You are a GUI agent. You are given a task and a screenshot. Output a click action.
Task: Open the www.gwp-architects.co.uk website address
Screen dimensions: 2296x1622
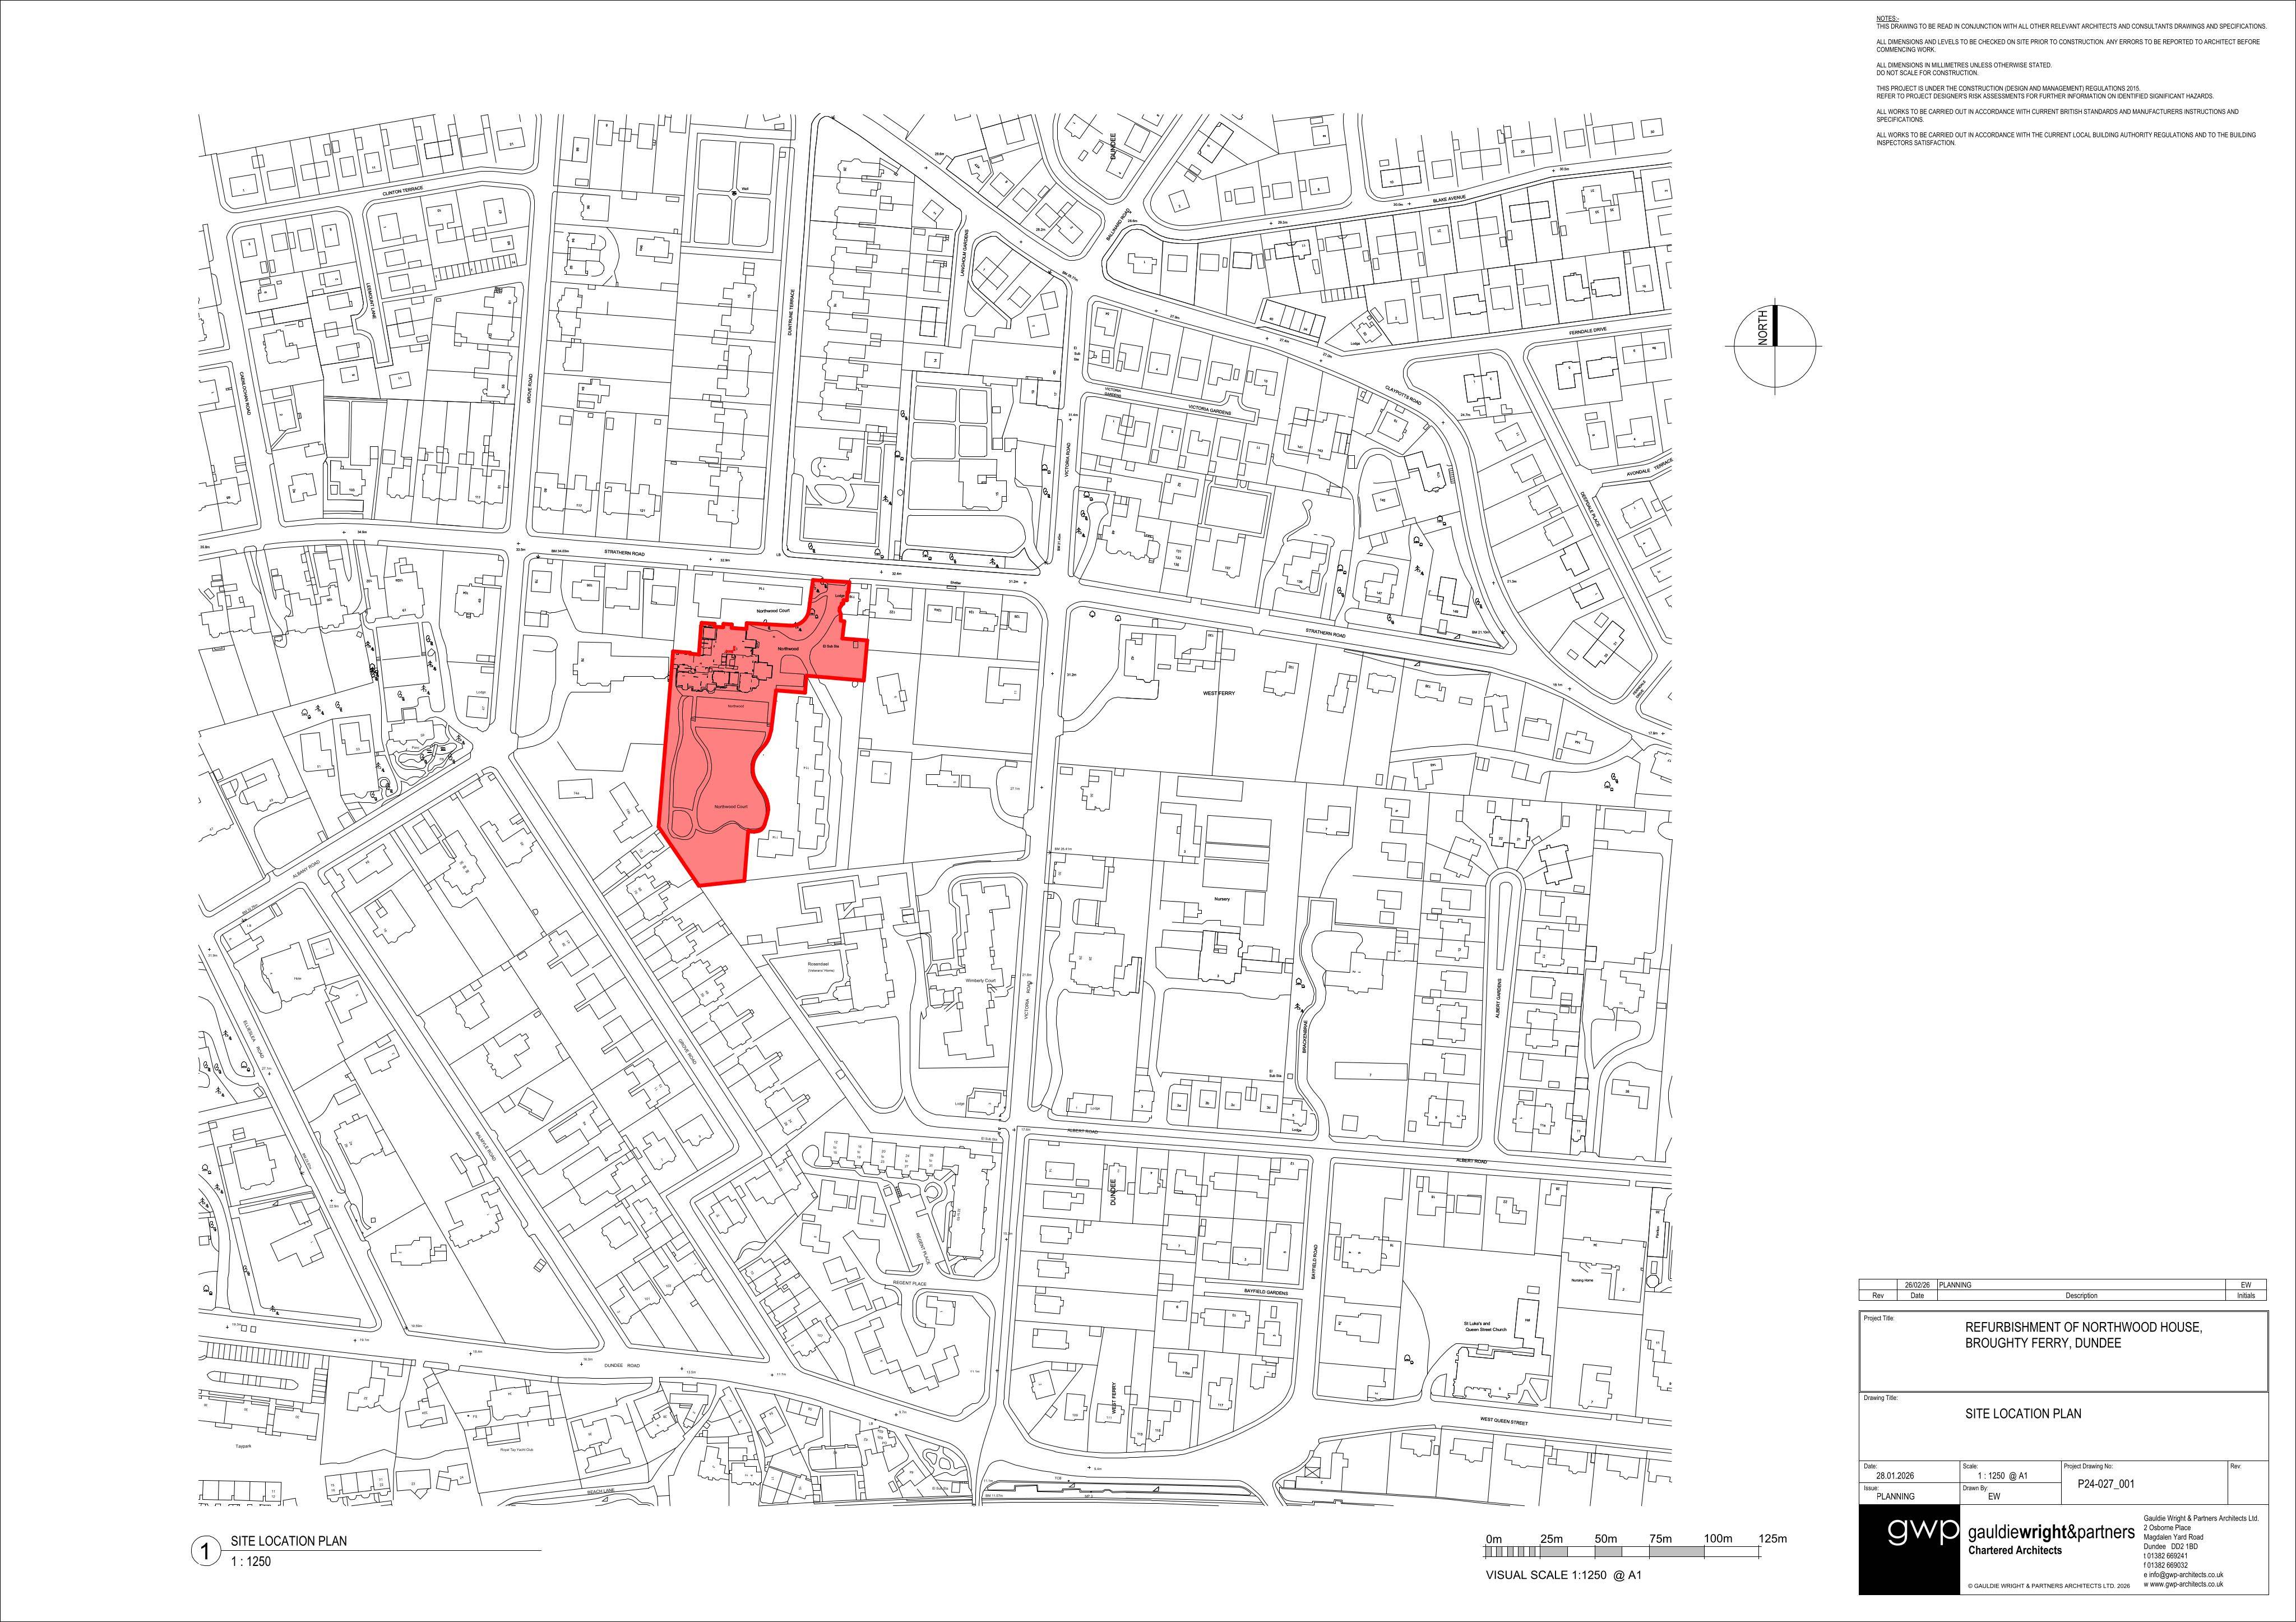pos(2186,1584)
